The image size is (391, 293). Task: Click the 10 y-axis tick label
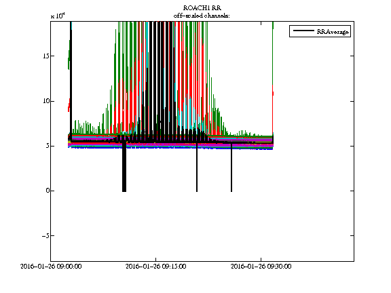[x=45, y=101]
